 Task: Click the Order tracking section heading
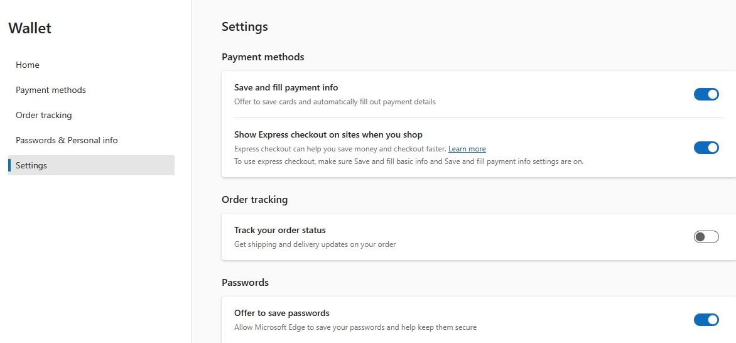coord(254,200)
